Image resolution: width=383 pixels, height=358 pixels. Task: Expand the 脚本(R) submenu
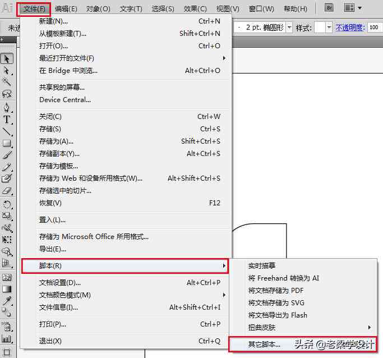(224, 265)
